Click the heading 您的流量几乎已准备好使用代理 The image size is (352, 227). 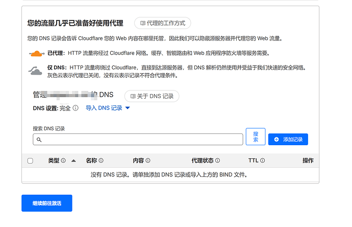coord(76,23)
